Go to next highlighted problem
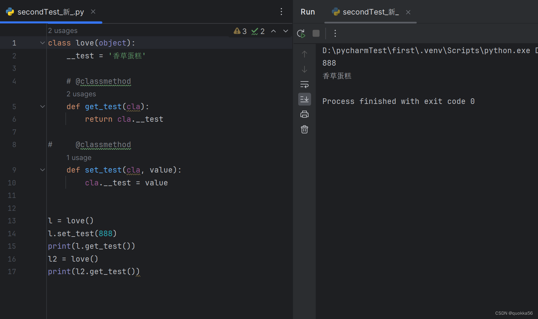The image size is (538, 319). (286, 31)
